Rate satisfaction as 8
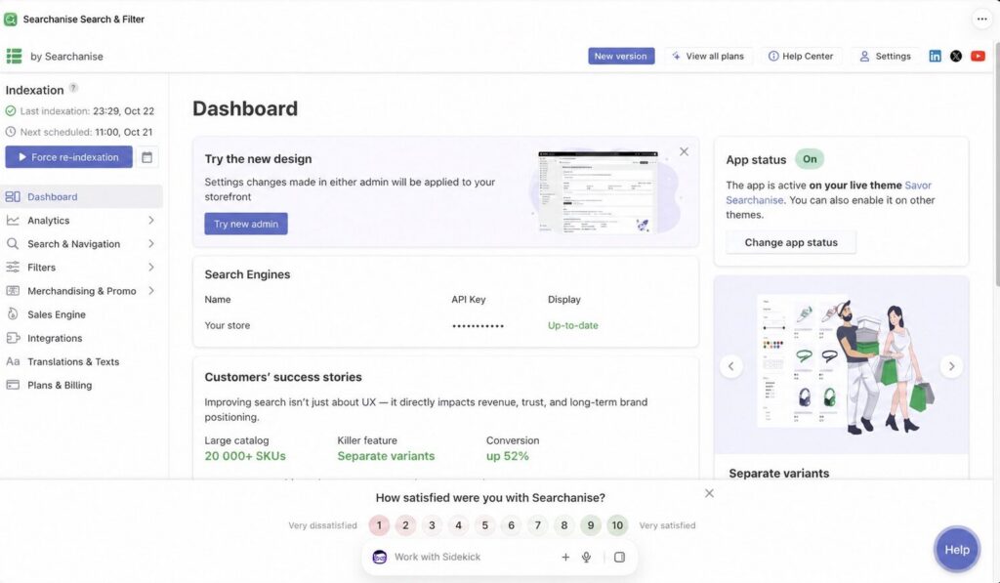The height and width of the screenshot is (583, 1000). pyautogui.click(x=563, y=525)
